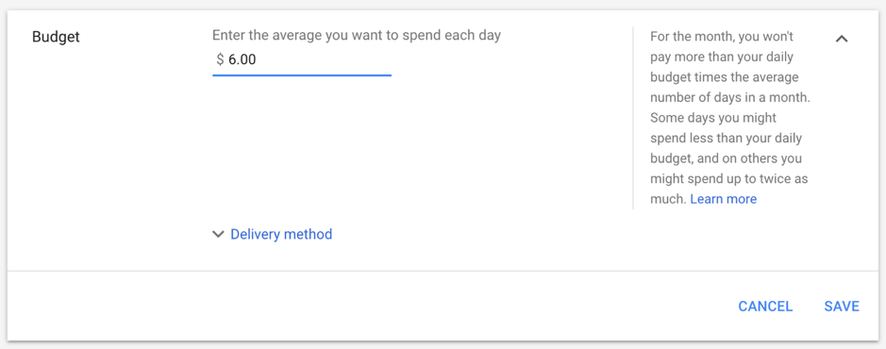This screenshot has width=886, height=349.
Task: Click the horizontal divider above CANCEL and SAVE
Action: (443, 271)
